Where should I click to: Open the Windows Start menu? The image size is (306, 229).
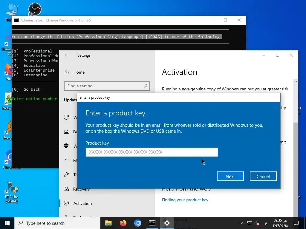pyautogui.click(x=7, y=223)
